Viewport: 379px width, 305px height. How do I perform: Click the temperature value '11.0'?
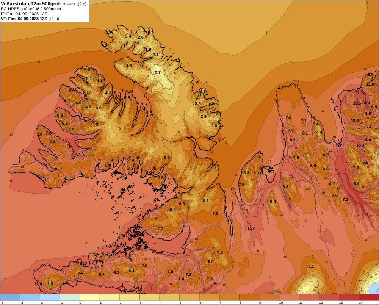370,84
